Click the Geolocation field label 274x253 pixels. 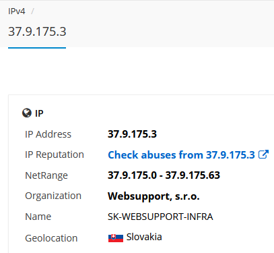click(x=51, y=238)
